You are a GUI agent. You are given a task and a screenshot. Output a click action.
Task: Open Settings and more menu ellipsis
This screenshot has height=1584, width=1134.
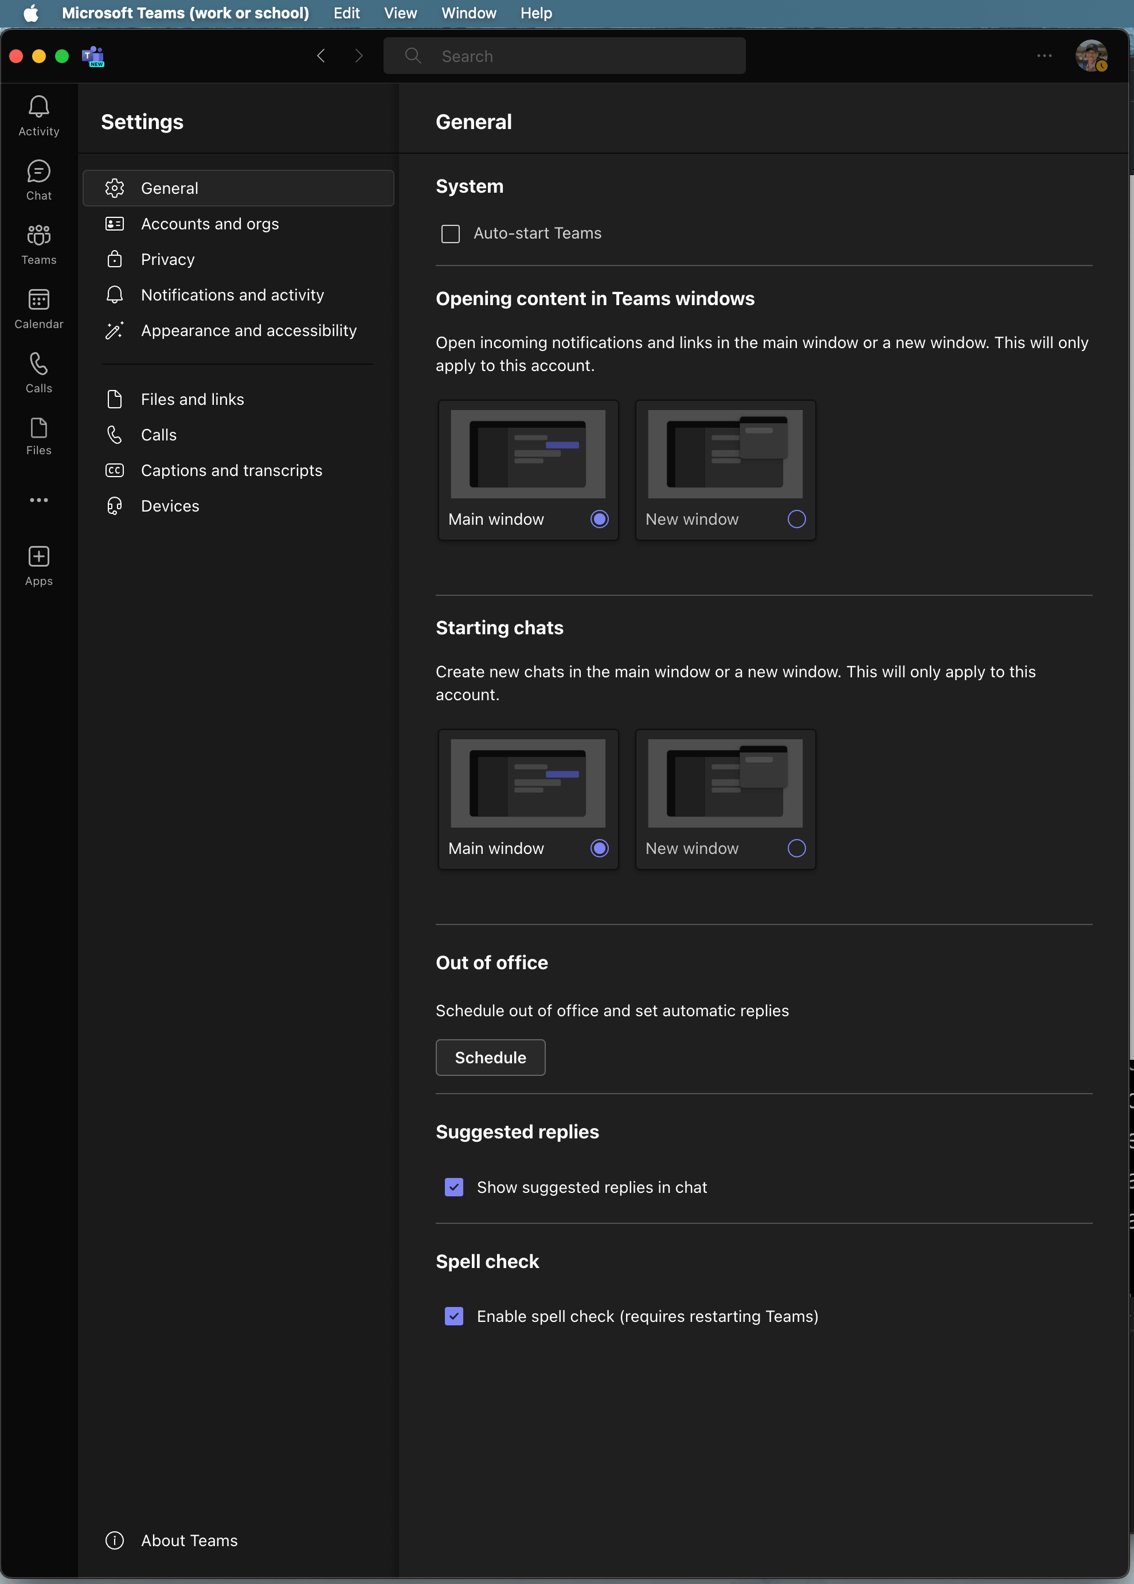(1044, 56)
